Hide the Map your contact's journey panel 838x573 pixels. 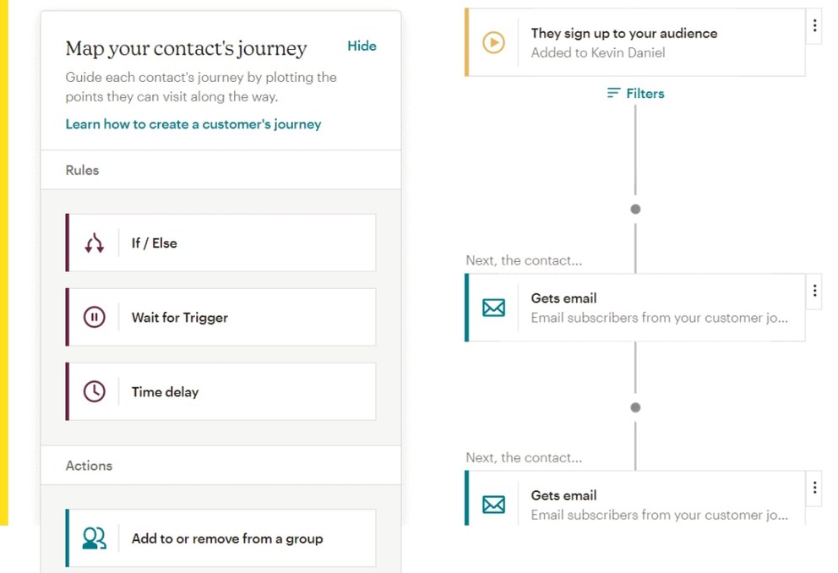pos(362,46)
